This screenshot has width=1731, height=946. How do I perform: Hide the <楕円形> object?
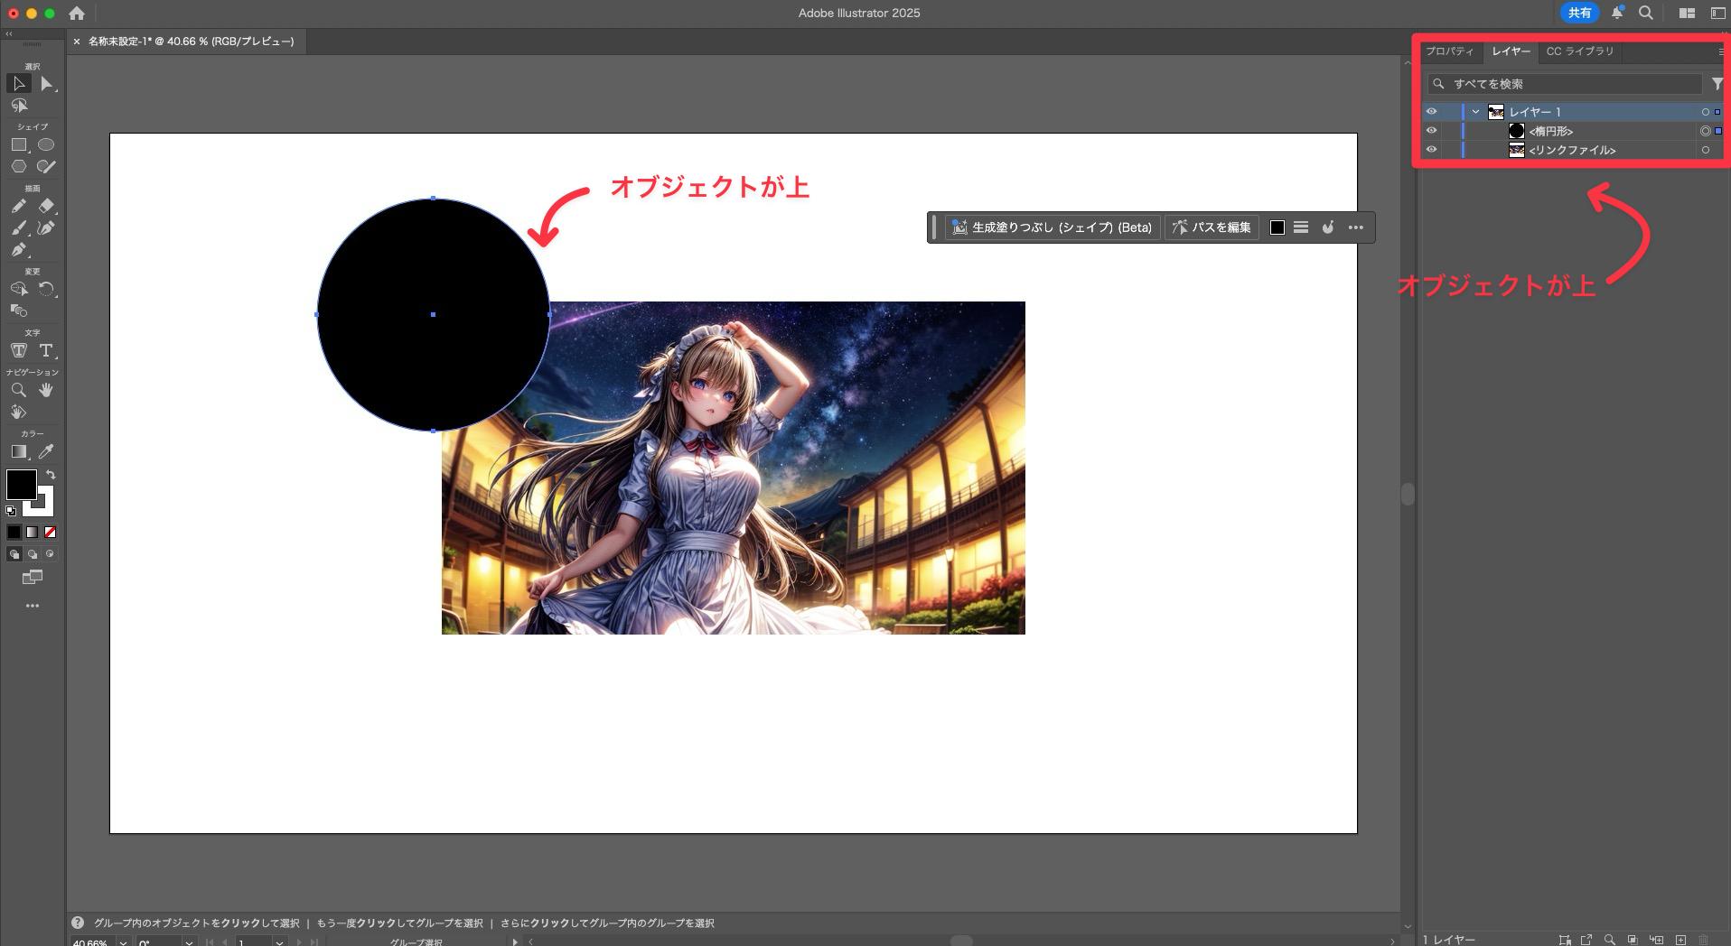[x=1431, y=131]
